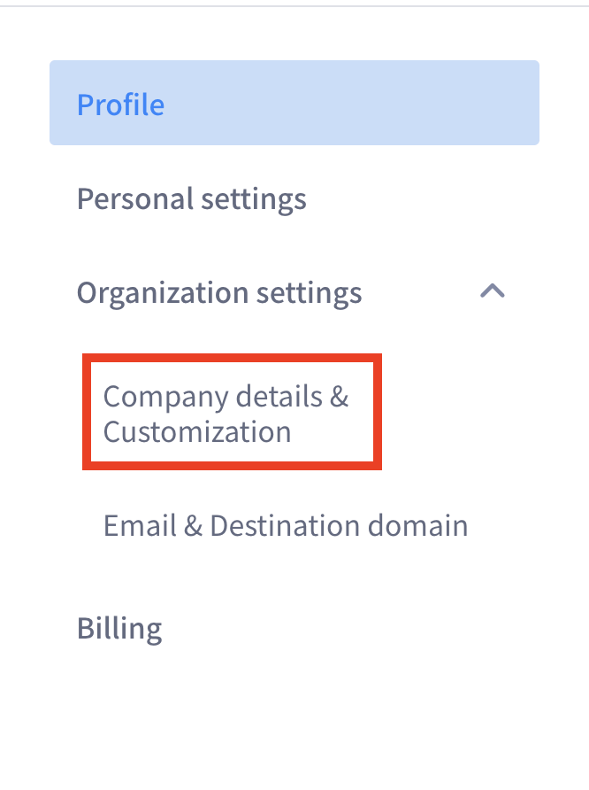Click the Billing sidebar entry

click(x=119, y=628)
